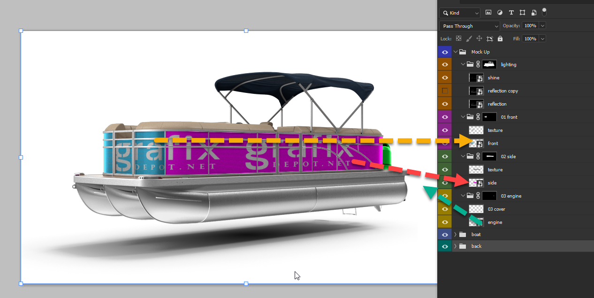Open the Opacity slider dropdown arrow
The image size is (594, 298).
(543, 26)
